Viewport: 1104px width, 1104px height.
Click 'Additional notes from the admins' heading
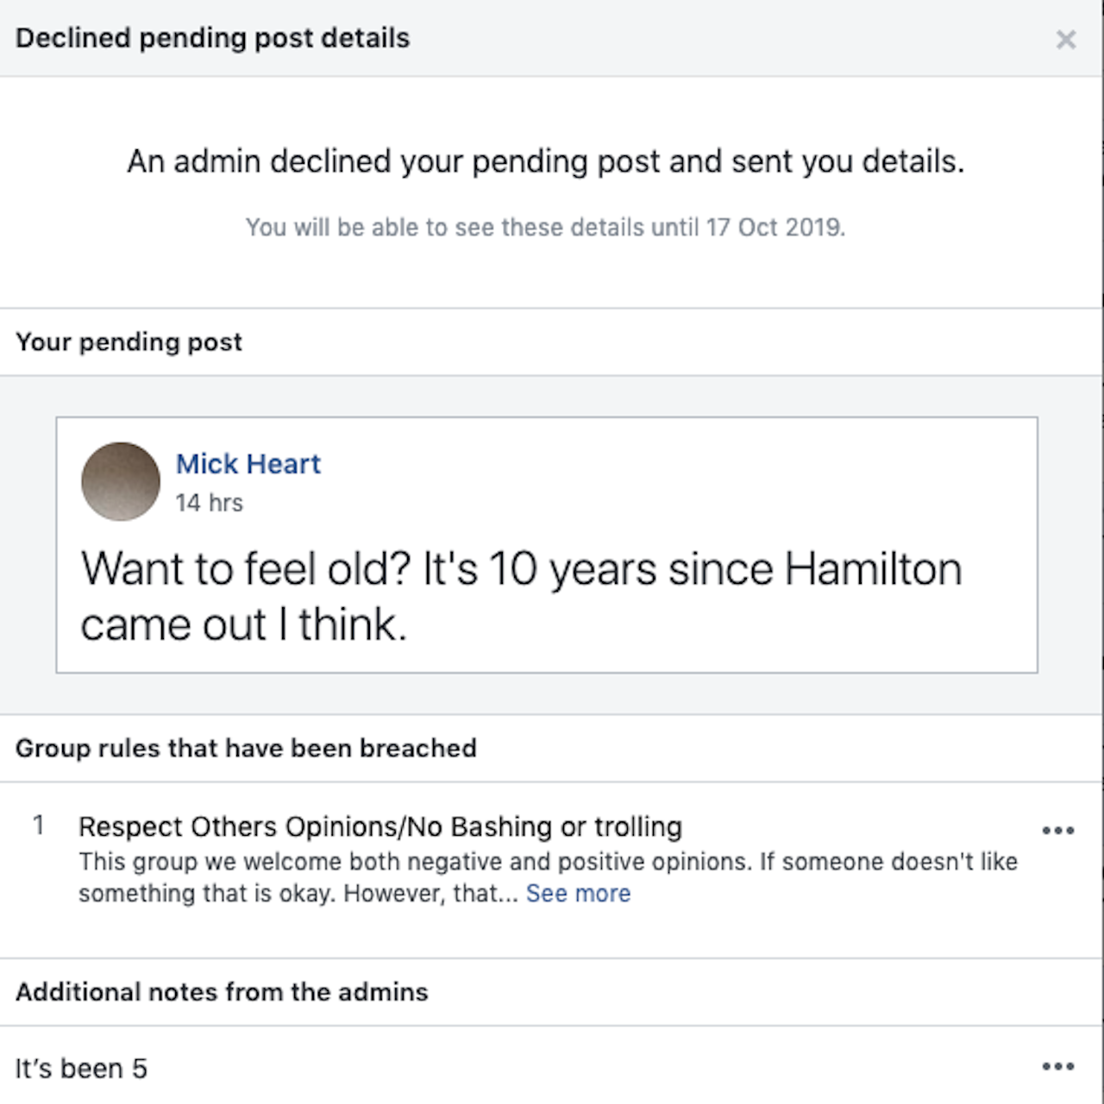[x=222, y=992]
